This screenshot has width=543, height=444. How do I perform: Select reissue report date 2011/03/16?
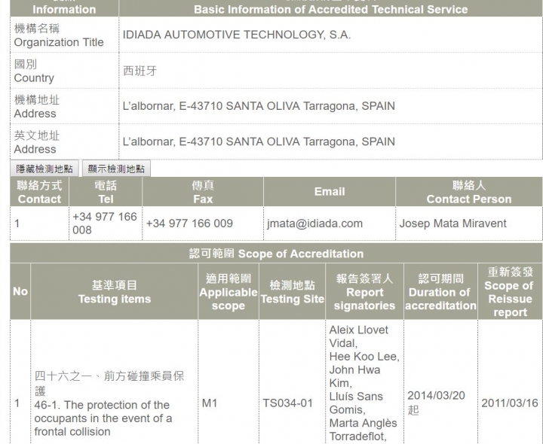[509, 403]
